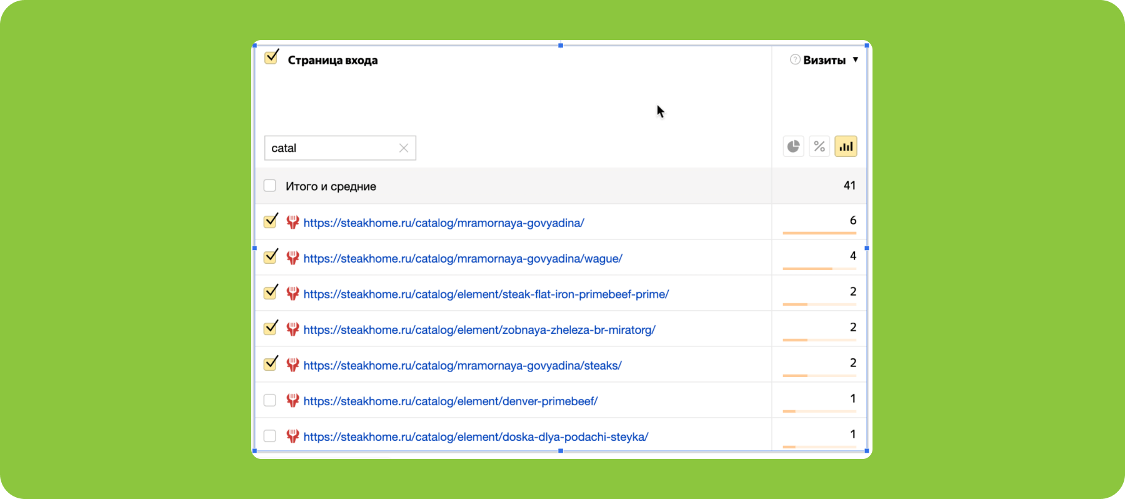The image size is (1125, 499).
Task: Uncheck the Страница входа header checkbox
Action: (x=271, y=58)
